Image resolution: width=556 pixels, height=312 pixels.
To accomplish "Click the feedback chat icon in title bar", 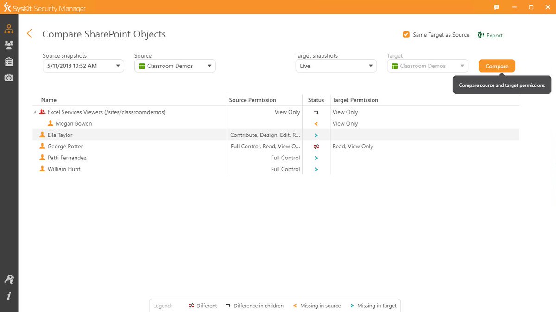I will pyautogui.click(x=496, y=7).
